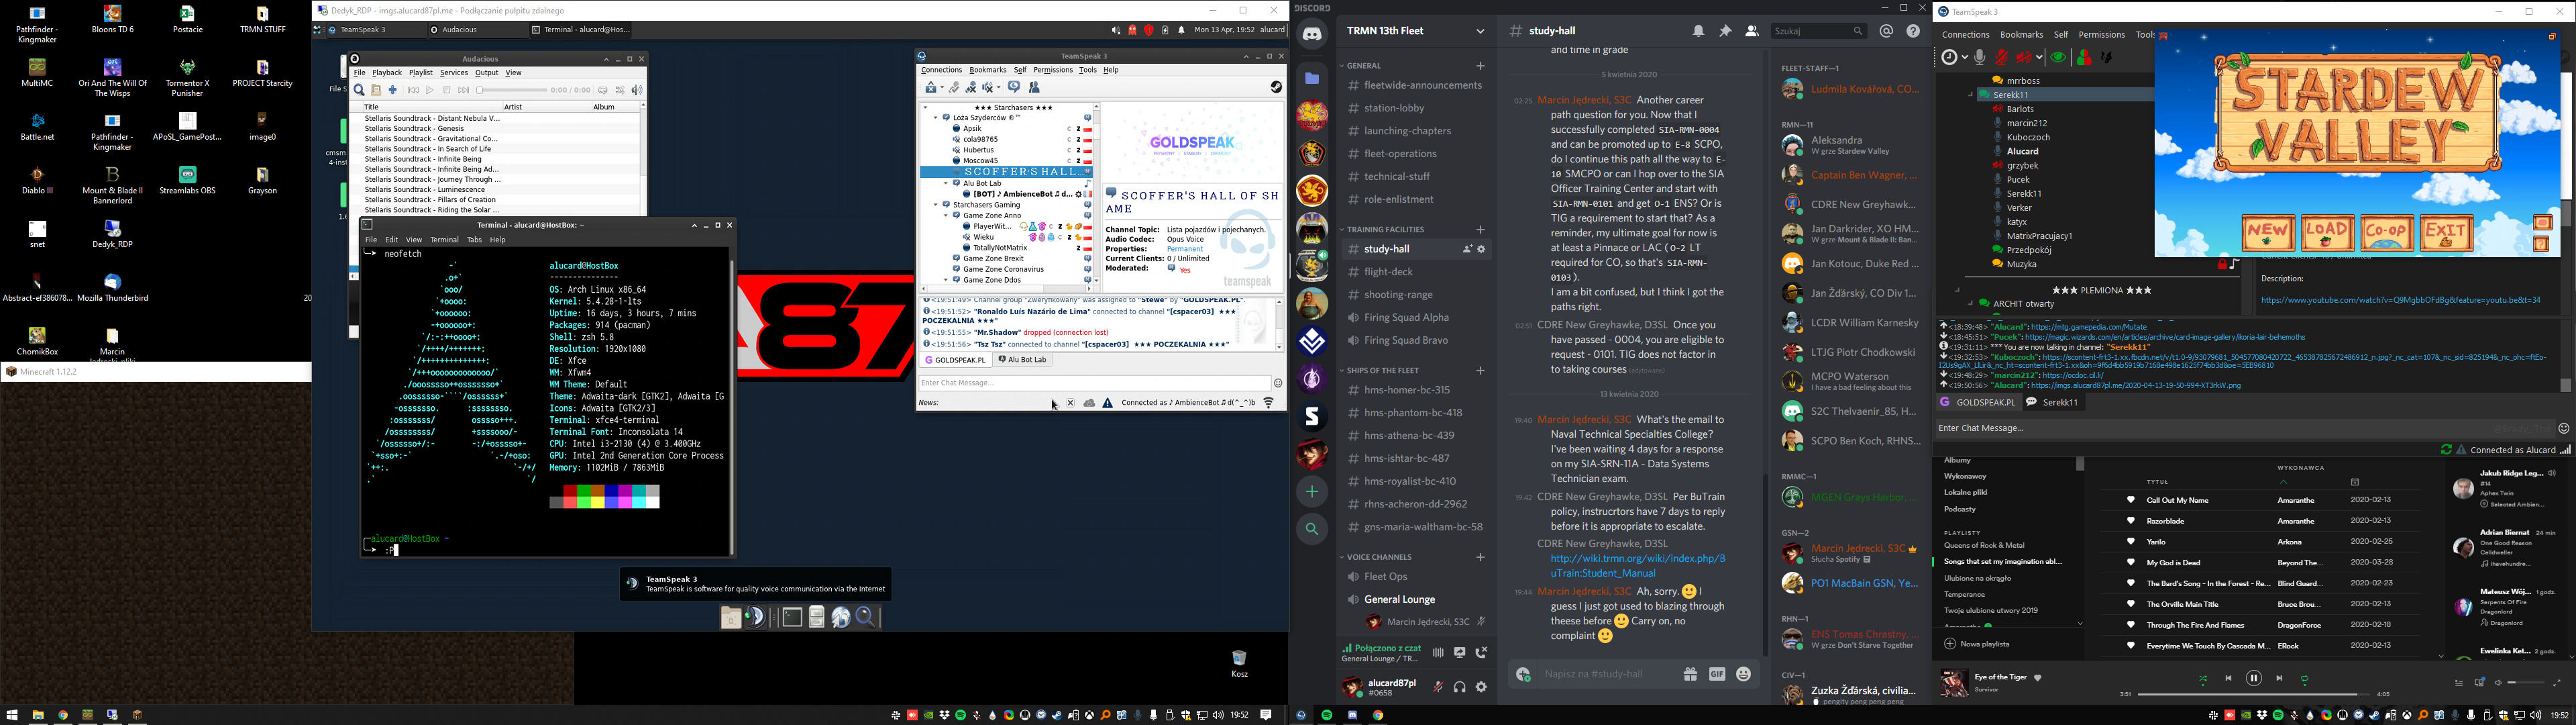The height and width of the screenshot is (725, 2576).
Task: Disconnect from voice channel call
Action: (1482, 653)
